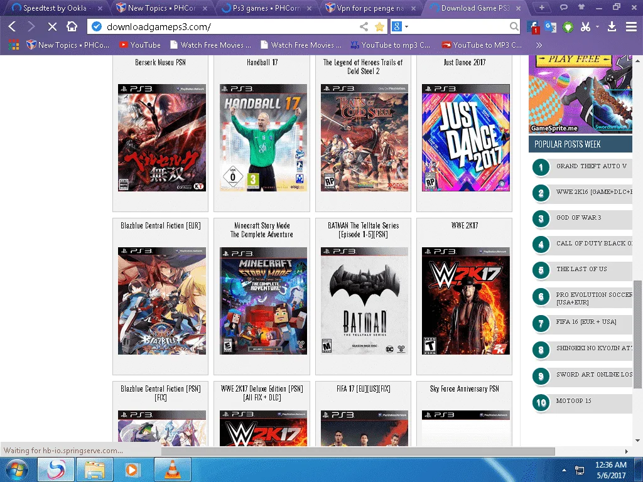Open Blazblue Central Fiction EUR cover
643x482 pixels.
point(162,301)
